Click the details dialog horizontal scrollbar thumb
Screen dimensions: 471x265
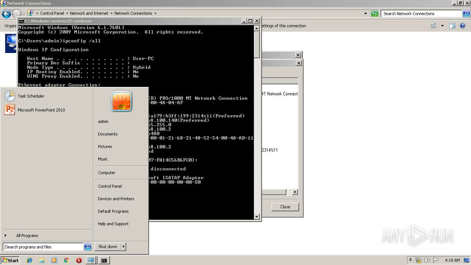coord(274,192)
